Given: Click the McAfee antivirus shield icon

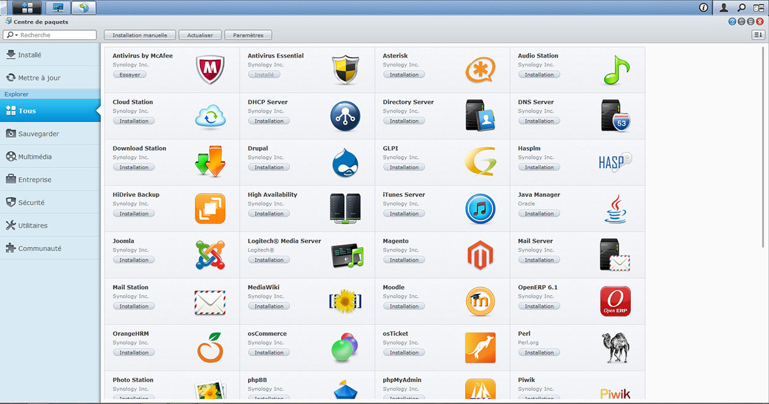Looking at the screenshot, I should pyautogui.click(x=210, y=70).
